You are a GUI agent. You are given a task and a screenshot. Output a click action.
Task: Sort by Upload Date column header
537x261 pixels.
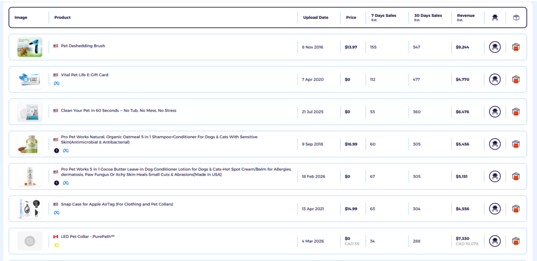315,17
